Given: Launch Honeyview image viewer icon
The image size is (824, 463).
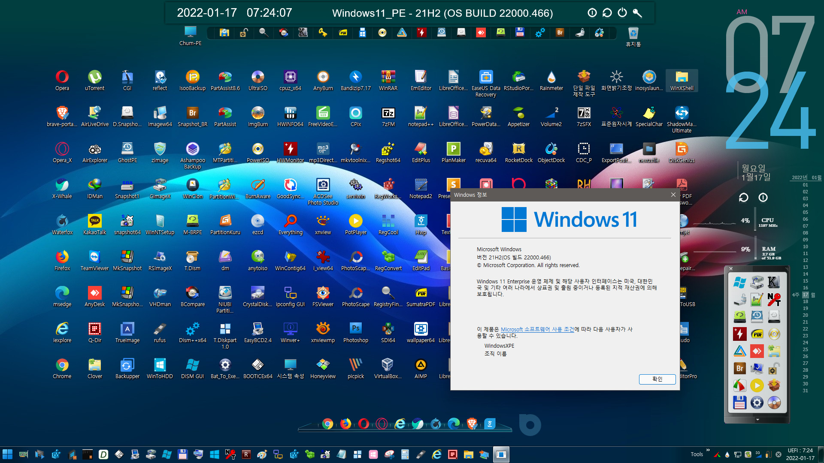Looking at the screenshot, I should pos(323,369).
